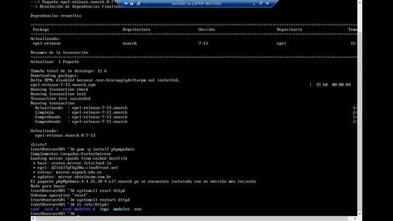Click the 'Package' column header
This screenshot has width=393, height=221.
click(41, 29)
